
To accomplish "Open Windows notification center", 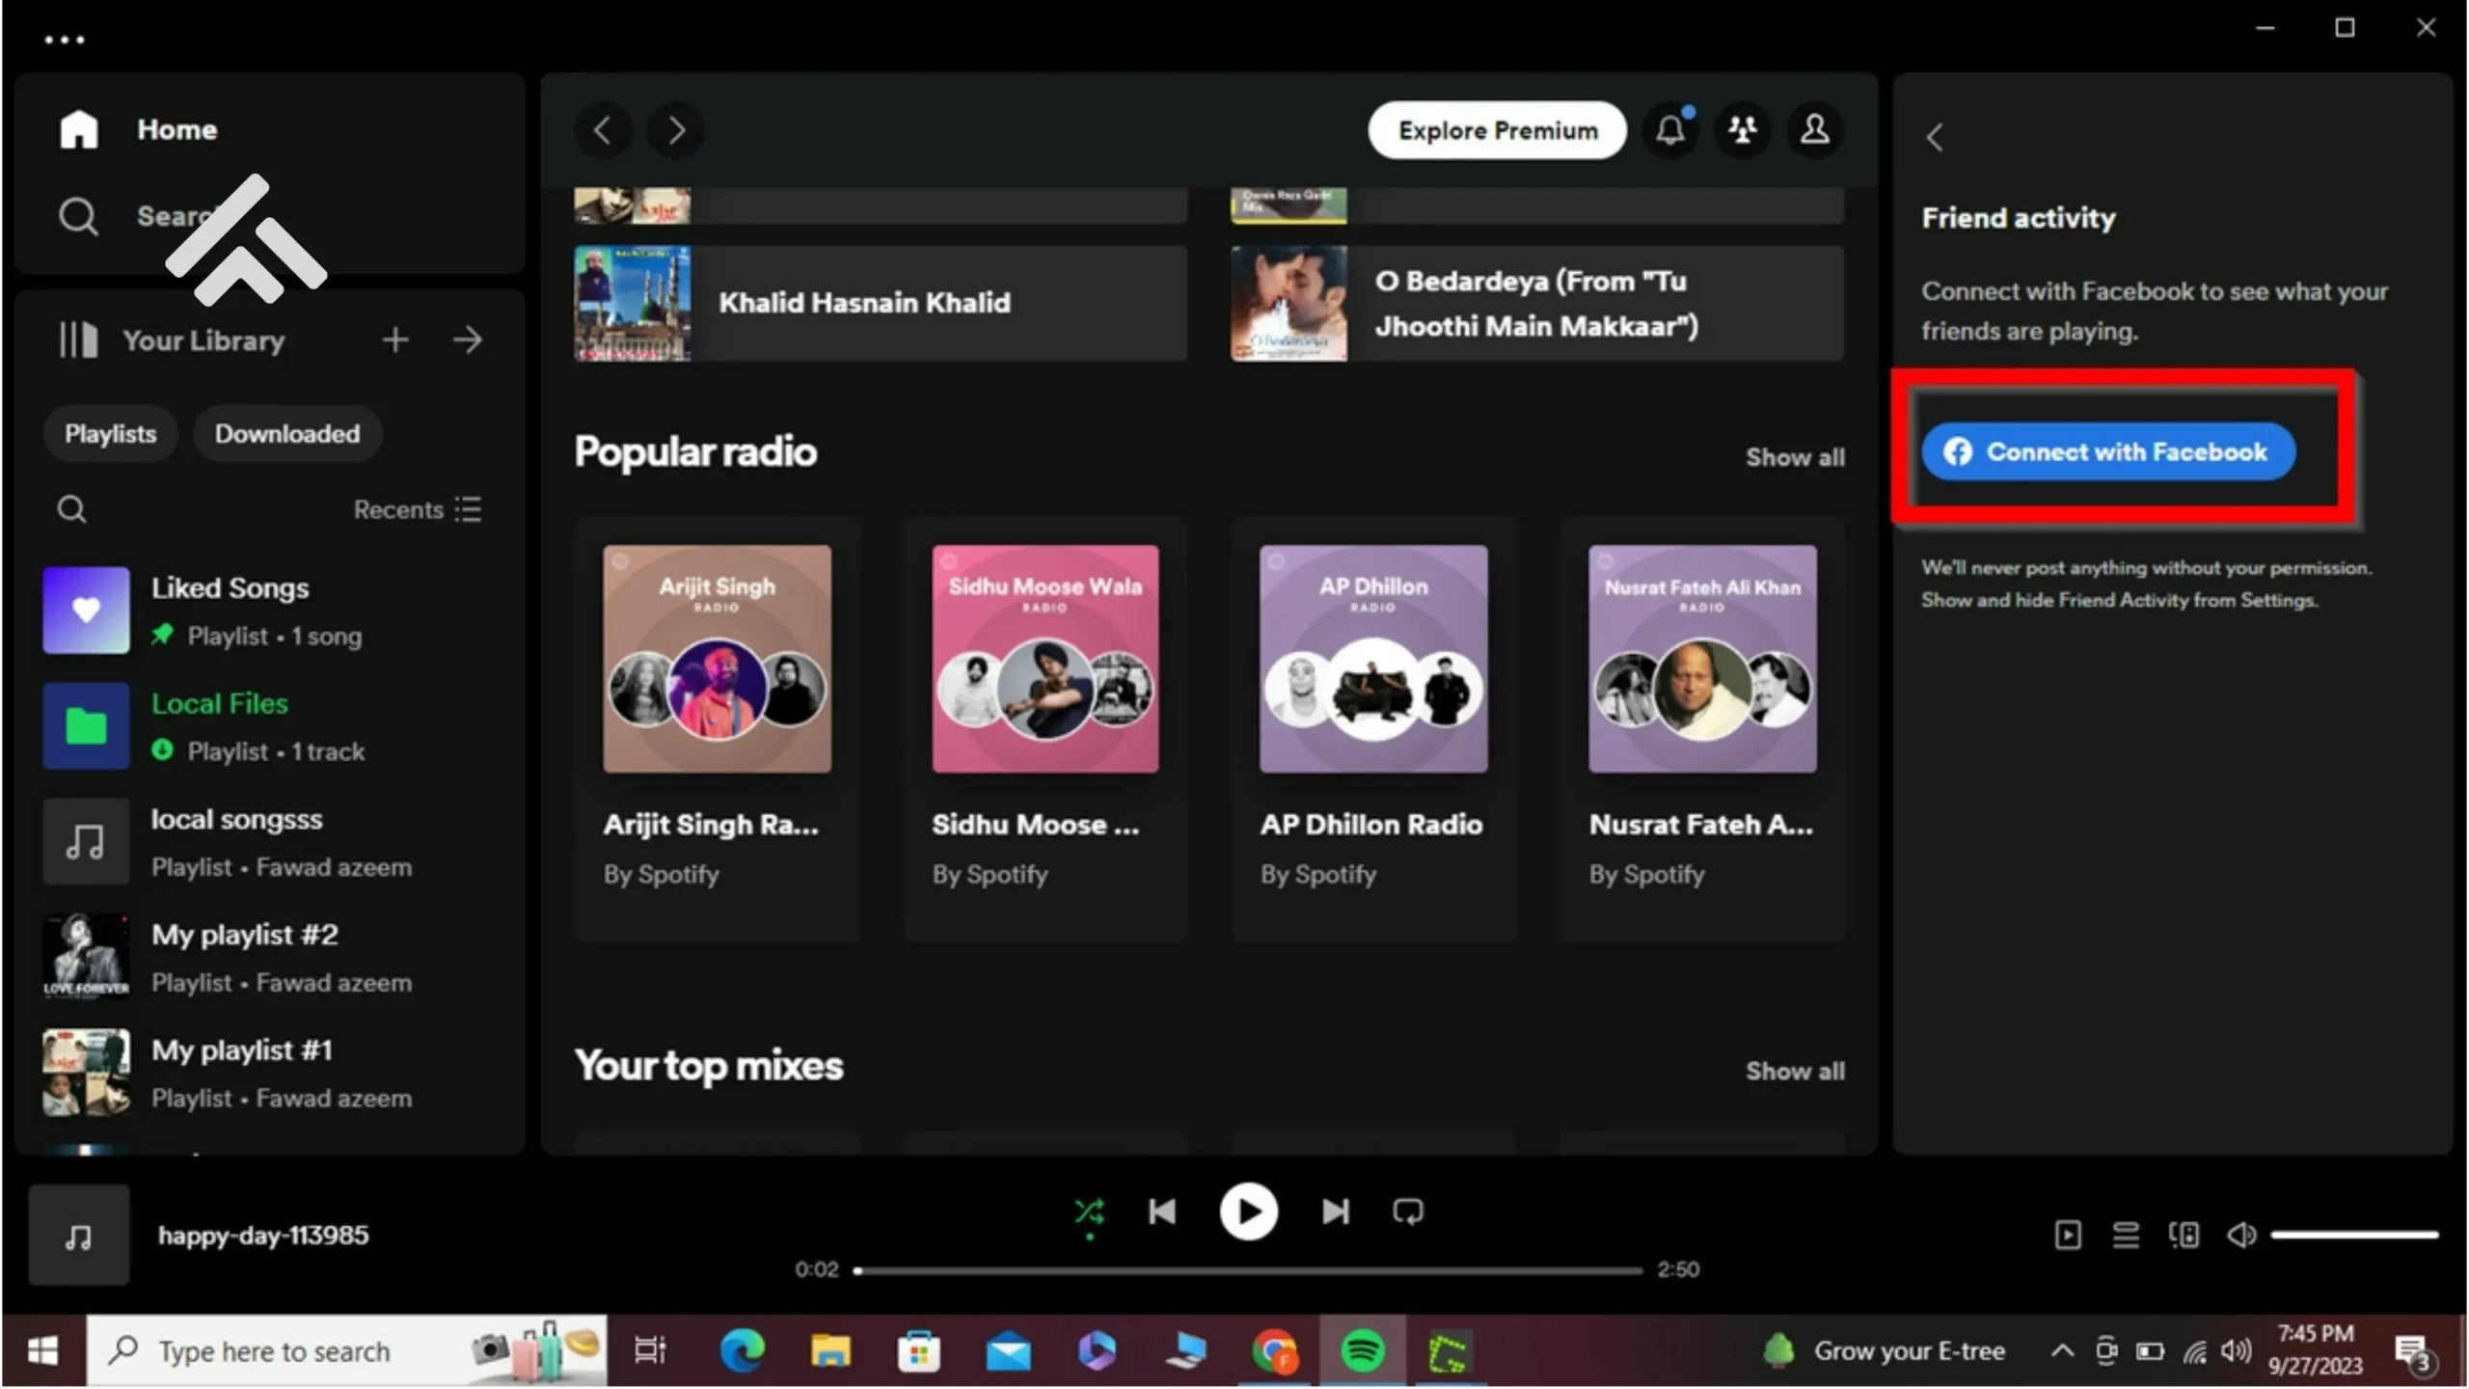I will click(2414, 1352).
